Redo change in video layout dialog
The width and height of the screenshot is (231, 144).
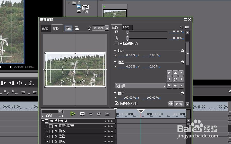pyautogui.click(x=99, y=114)
